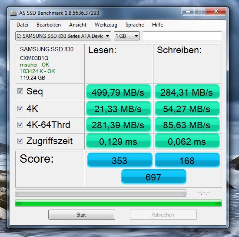Close the AS SSD Benchmark window
Image resolution: width=239 pixels, height=237 pixels.
[x=216, y=11]
